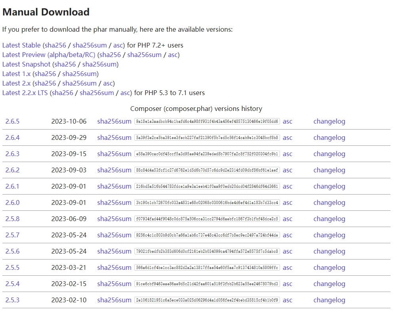Image resolution: width=398 pixels, height=313 pixels.
Task: Download Composer version 2.6.3
Action: [12, 154]
